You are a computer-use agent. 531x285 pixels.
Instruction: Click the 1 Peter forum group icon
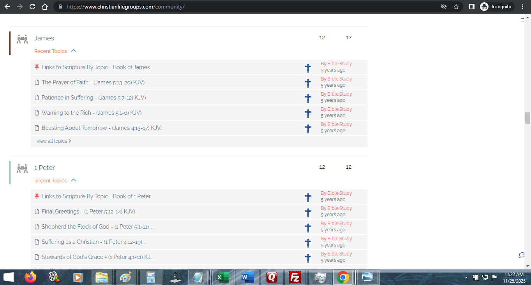coord(22,168)
